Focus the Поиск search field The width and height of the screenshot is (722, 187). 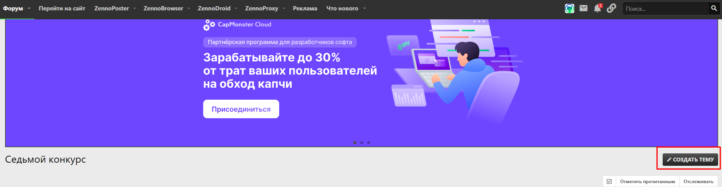tap(666, 8)
